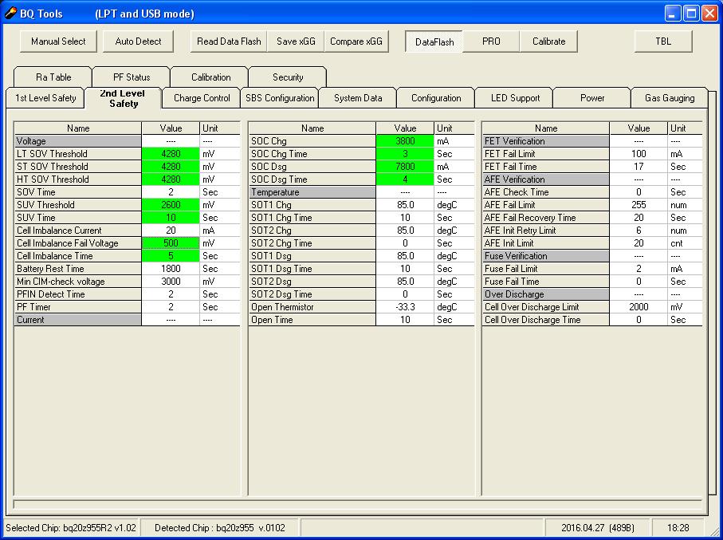
Task: Select HT SOV Threshold value cell
Action: point(171,179)
